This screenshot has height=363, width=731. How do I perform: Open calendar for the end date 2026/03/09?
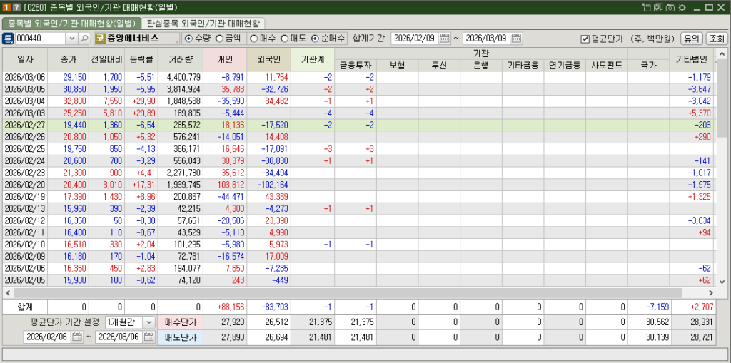click(x=516, y=38)
